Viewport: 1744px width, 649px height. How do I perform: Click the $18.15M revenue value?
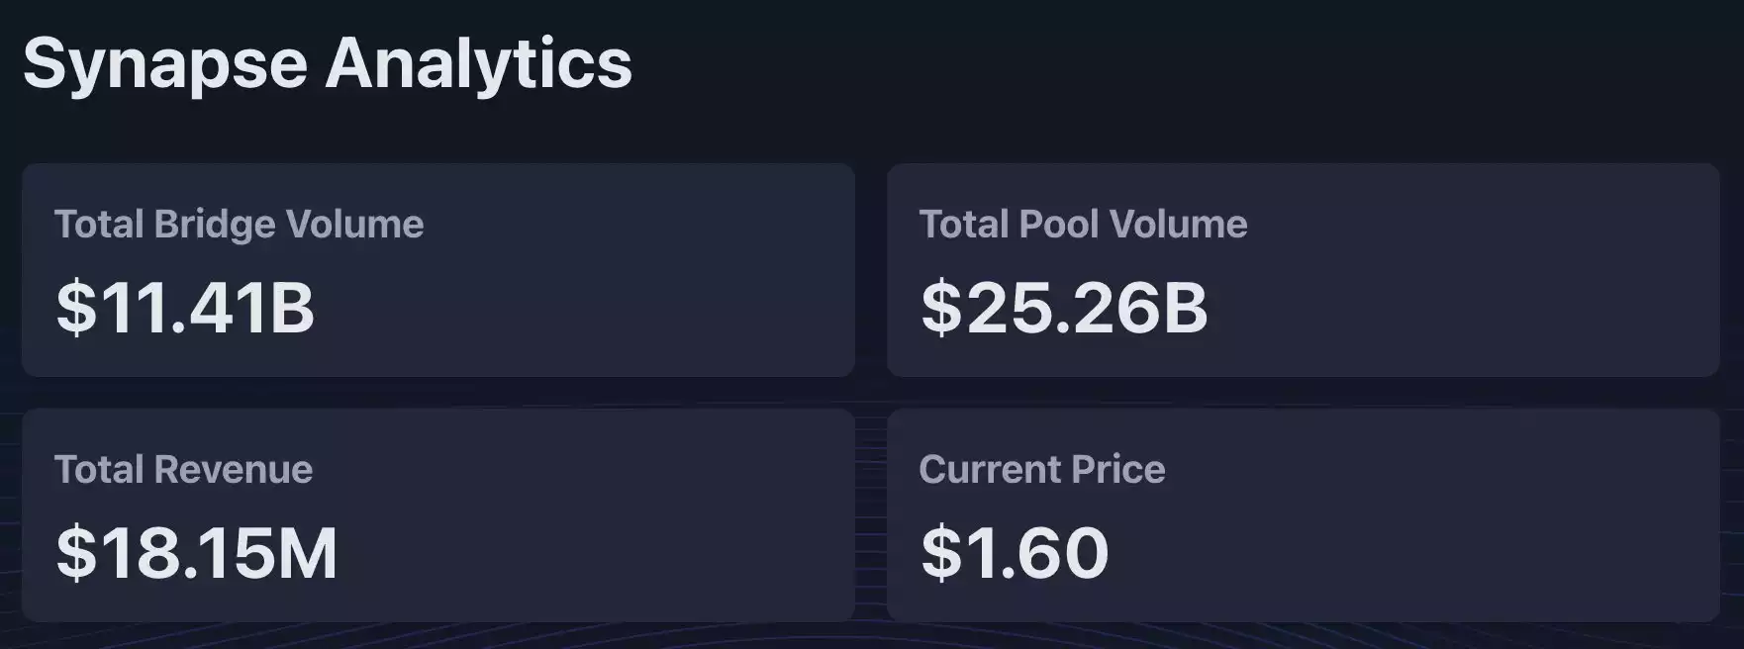pyautogui.click(x=197, y=553)
